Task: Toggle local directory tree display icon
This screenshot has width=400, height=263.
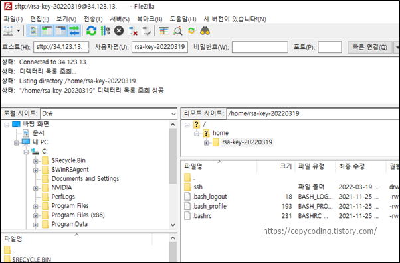Action: 47,31
